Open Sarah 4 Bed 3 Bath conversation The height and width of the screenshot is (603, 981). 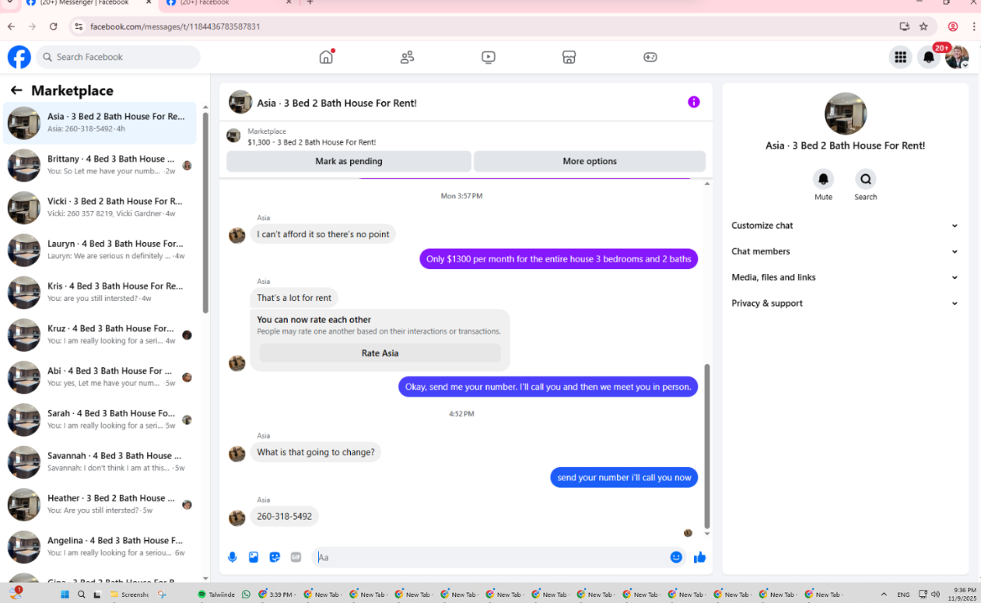[100, 419]
